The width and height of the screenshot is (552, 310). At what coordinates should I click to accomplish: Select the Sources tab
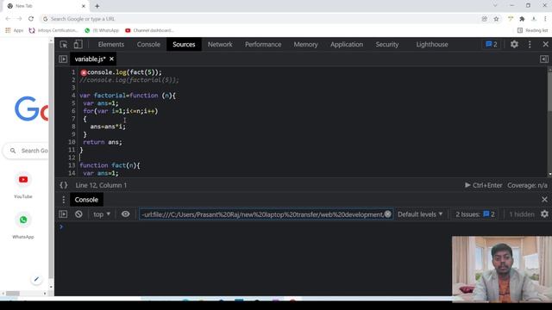184,44
